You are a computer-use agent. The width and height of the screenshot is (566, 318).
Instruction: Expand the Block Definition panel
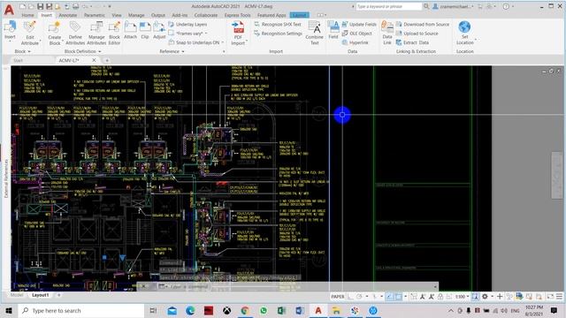click(x=82, y=51)
